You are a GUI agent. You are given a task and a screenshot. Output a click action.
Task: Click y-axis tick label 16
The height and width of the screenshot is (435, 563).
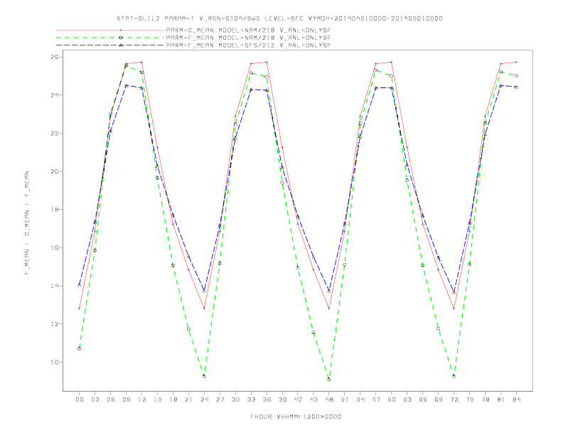coord(54,247)
